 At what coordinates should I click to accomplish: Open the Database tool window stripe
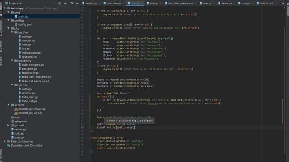point(288,9)
